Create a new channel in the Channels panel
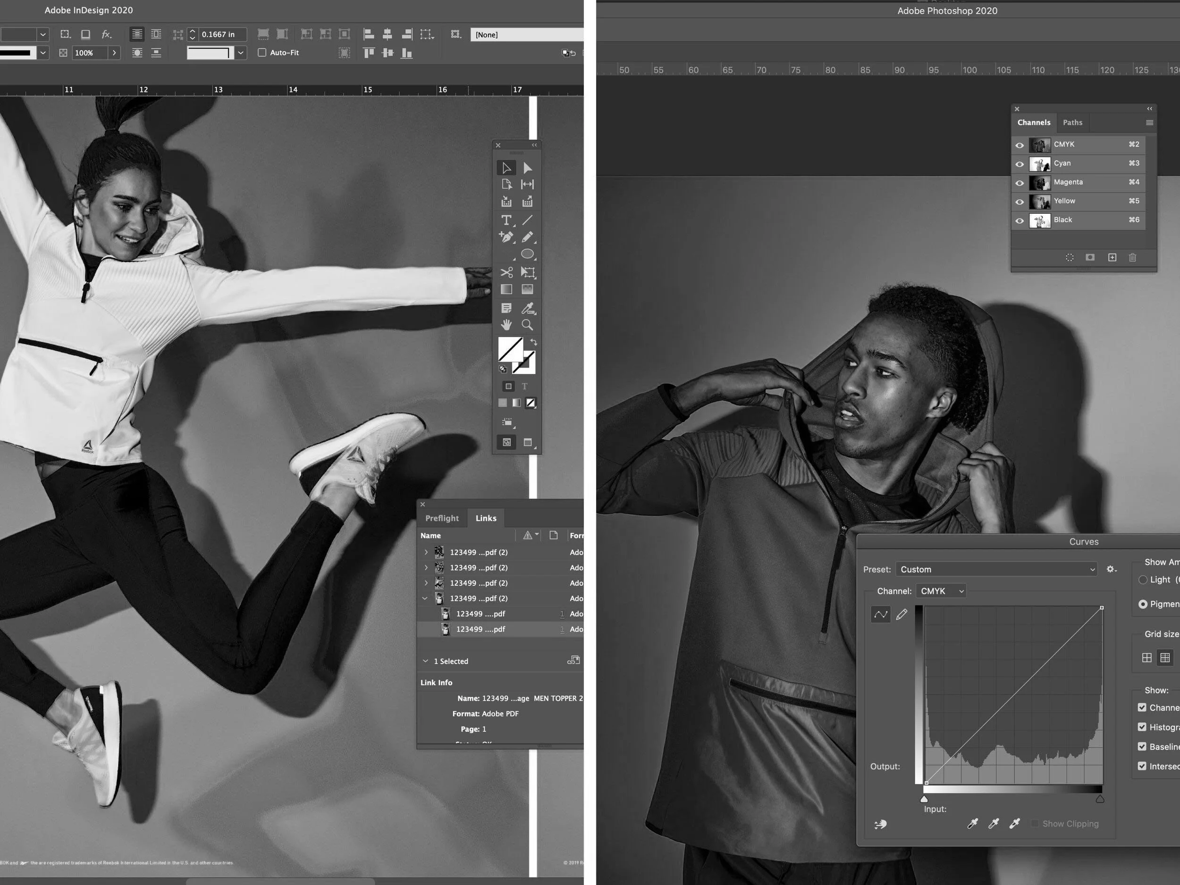 click(x=1113, y=257)
